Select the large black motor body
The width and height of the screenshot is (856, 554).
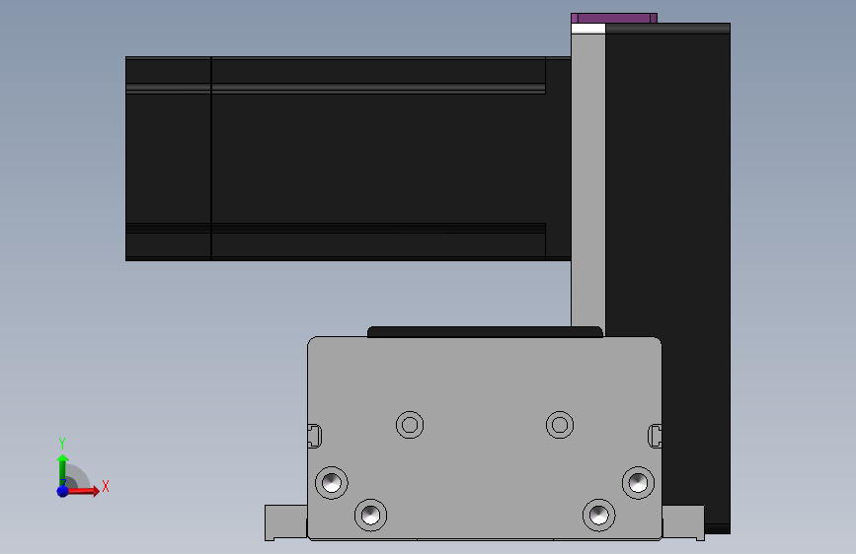(x=378, y=158)
